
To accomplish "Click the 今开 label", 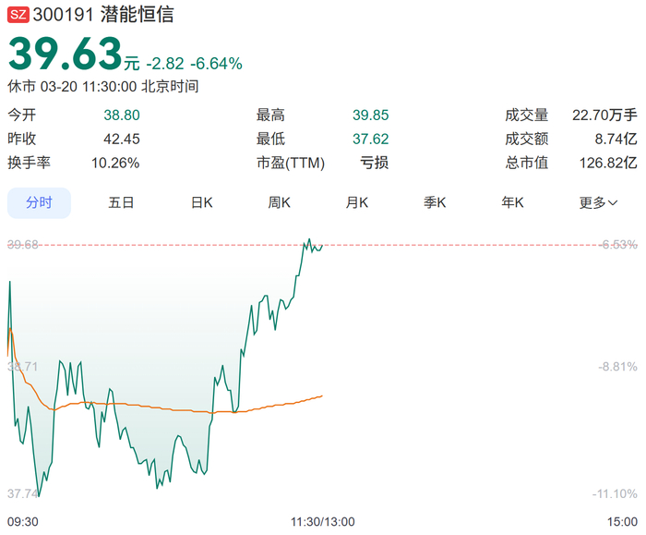I will pyautogui.click(x=22, y=116).
